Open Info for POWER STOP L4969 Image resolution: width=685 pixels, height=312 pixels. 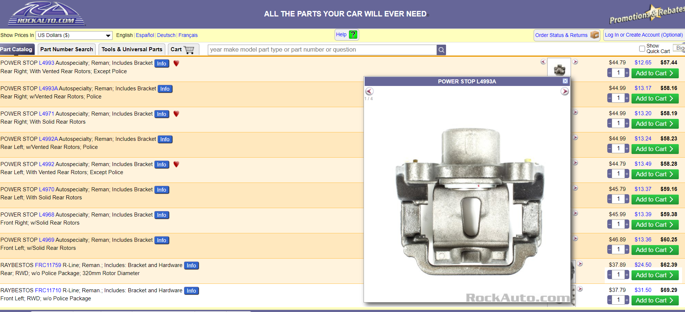pyautogui.click(x=162, y=240)
